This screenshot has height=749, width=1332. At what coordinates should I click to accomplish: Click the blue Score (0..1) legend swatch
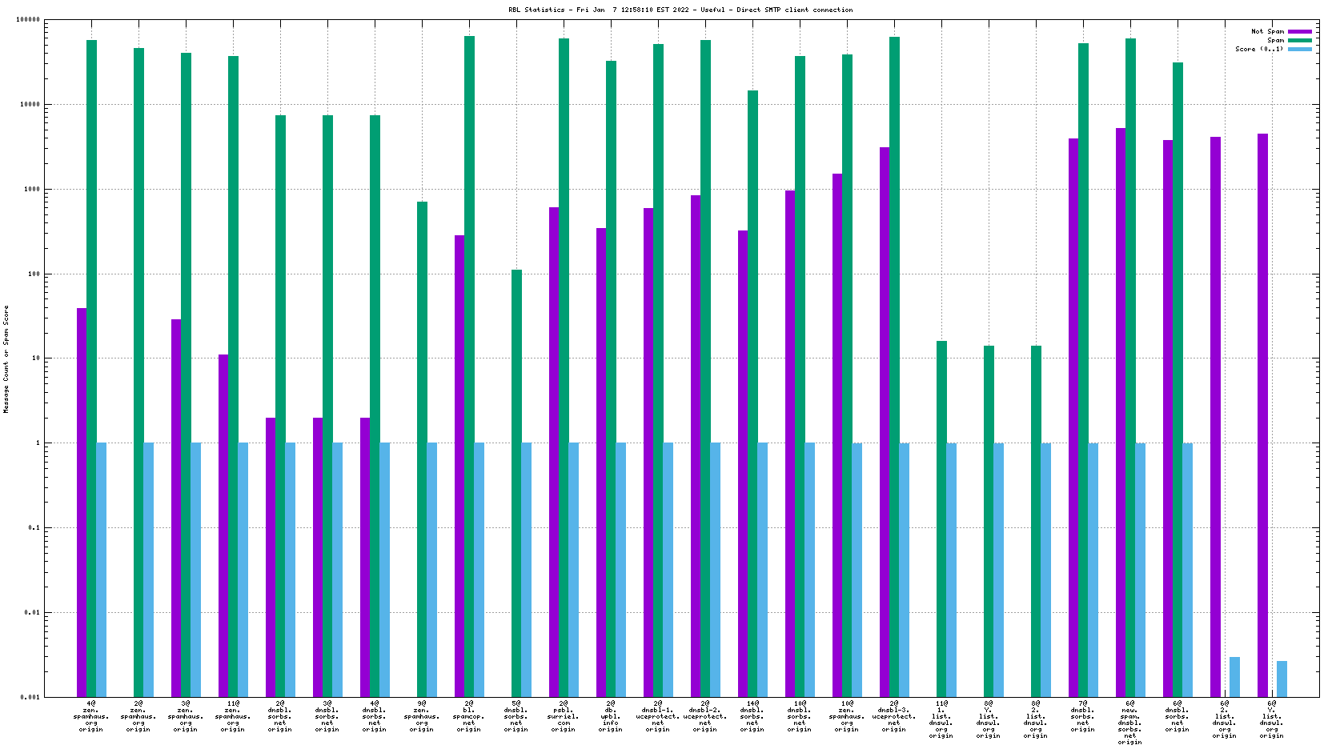point(1299,50)
